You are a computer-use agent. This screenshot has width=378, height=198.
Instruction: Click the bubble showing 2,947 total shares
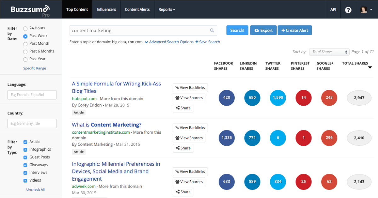pyautogui.click(x=359, y=98)
